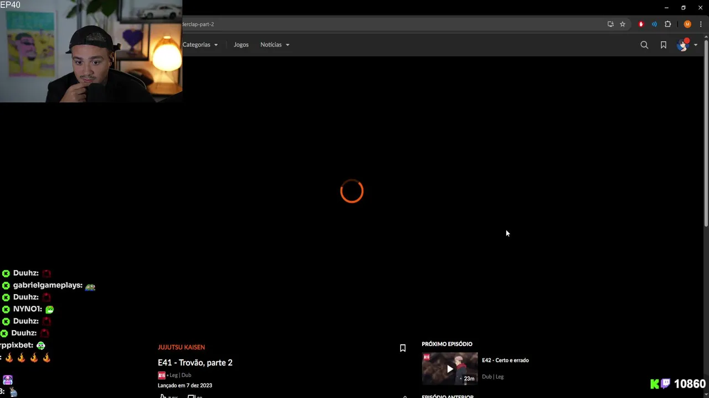709x398 pixels.
Task: Click NYNO1 chat username
Action: (x=28, y=309)
